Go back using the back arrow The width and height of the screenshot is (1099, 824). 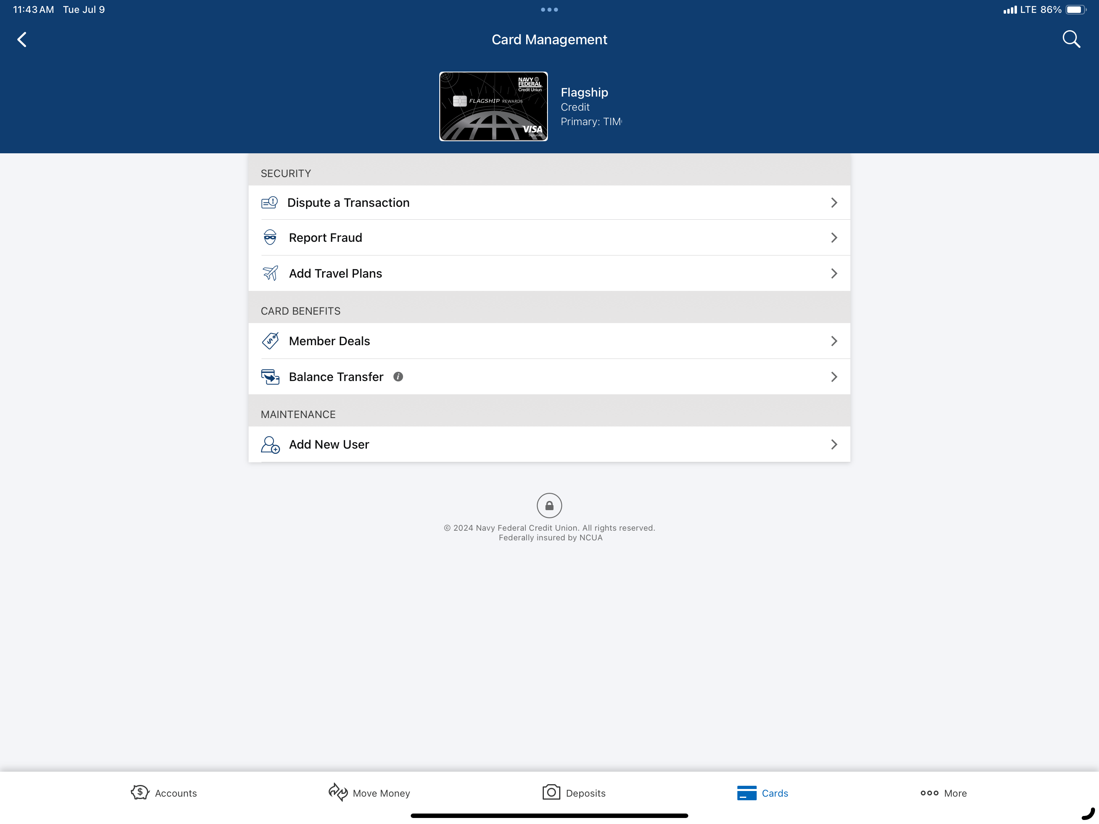click(x=22, y=39)
